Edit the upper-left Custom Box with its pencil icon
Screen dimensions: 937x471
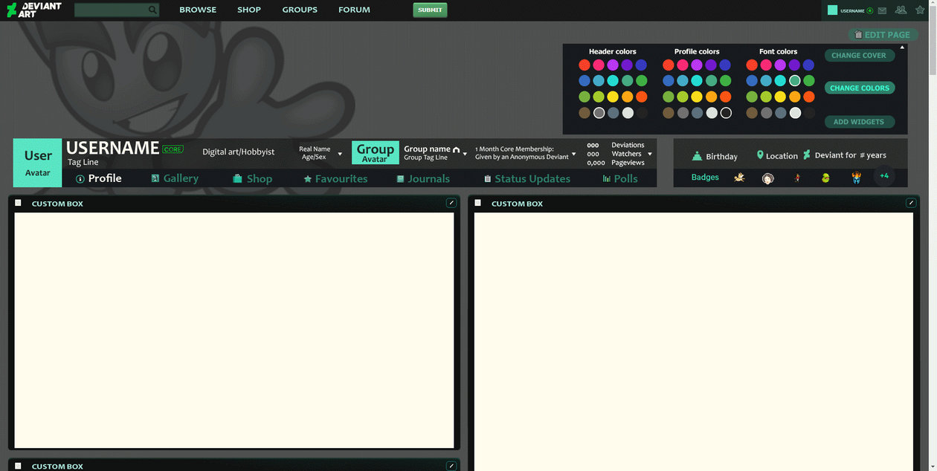451,203
